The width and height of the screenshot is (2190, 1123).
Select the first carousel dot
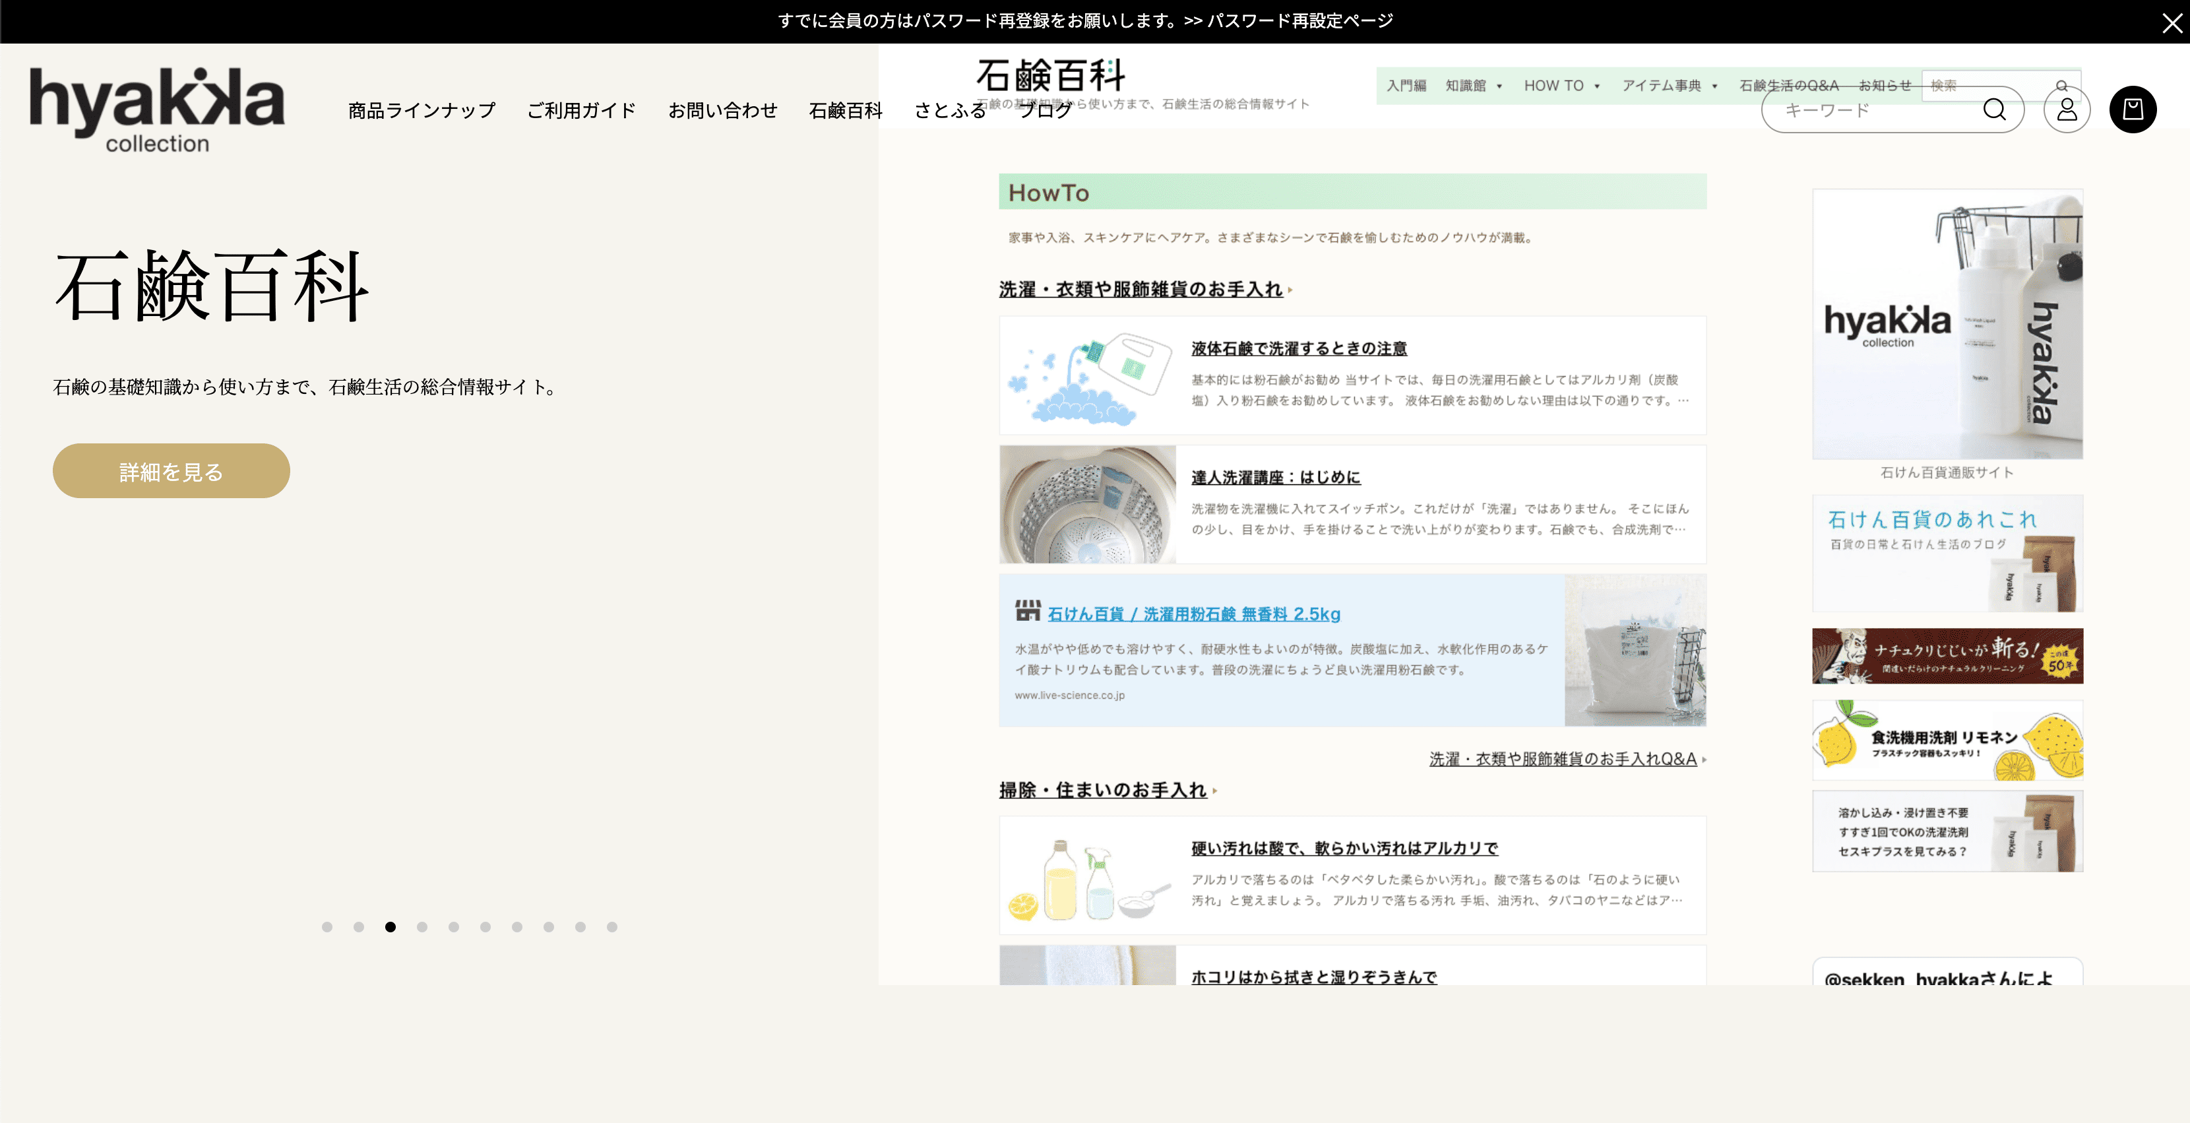[327, 926]
